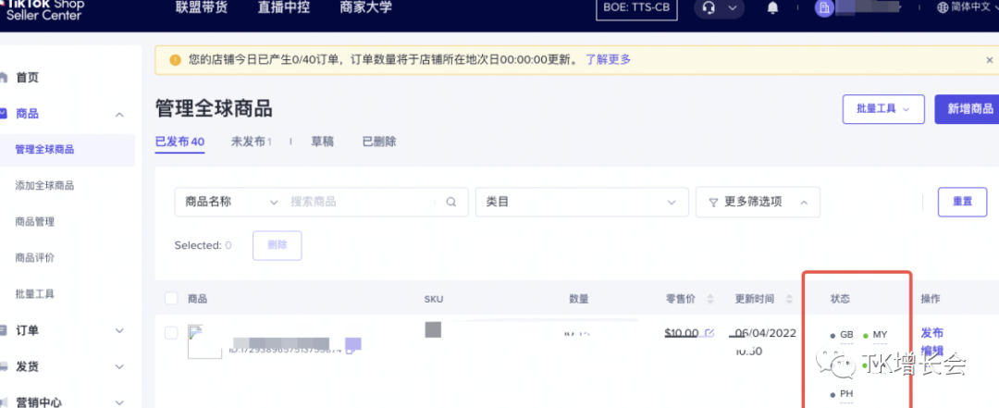Switch to the 未发布 tab
This screenshot has height=408, width=999.
(250, 142)
